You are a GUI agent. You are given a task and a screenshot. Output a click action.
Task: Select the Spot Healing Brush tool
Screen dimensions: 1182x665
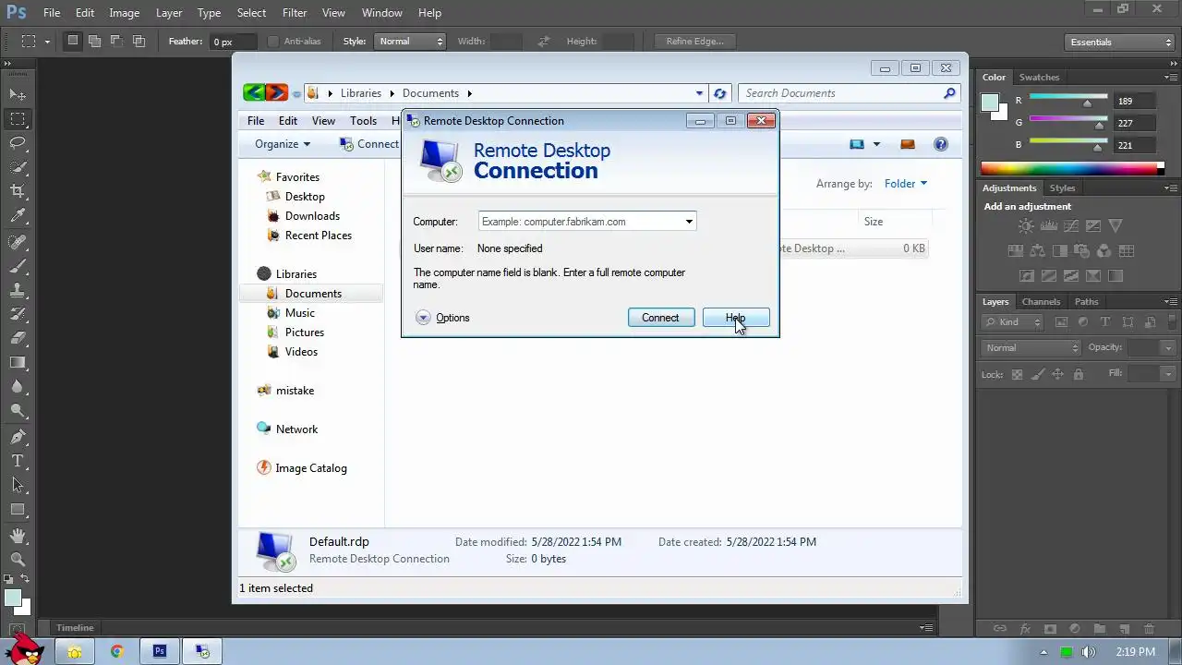click(18, 242)
